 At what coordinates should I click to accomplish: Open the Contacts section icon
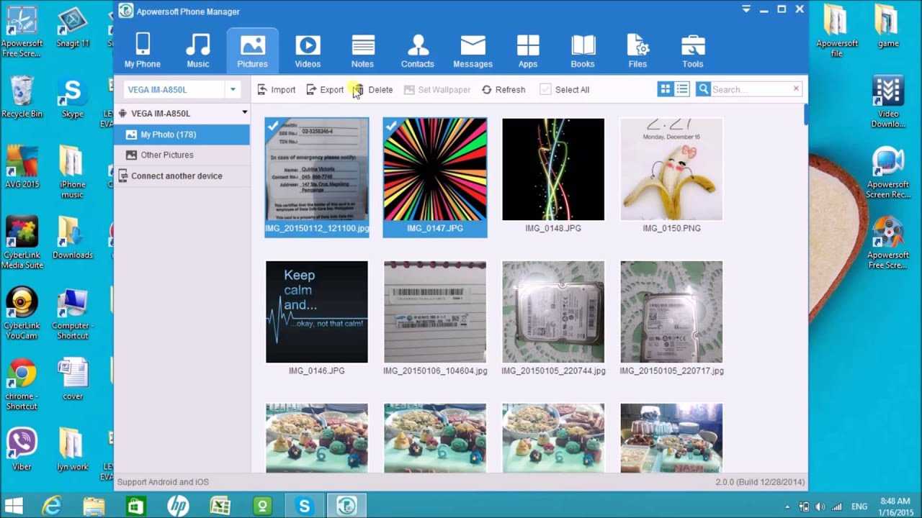point(417,45)
